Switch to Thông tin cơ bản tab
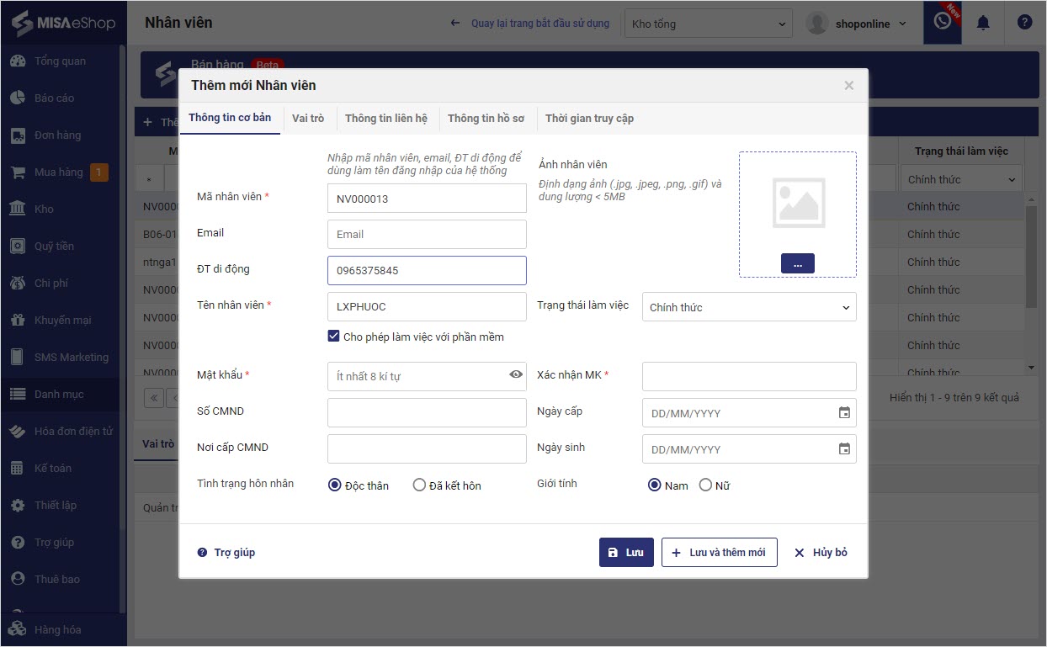 (230, 118)
